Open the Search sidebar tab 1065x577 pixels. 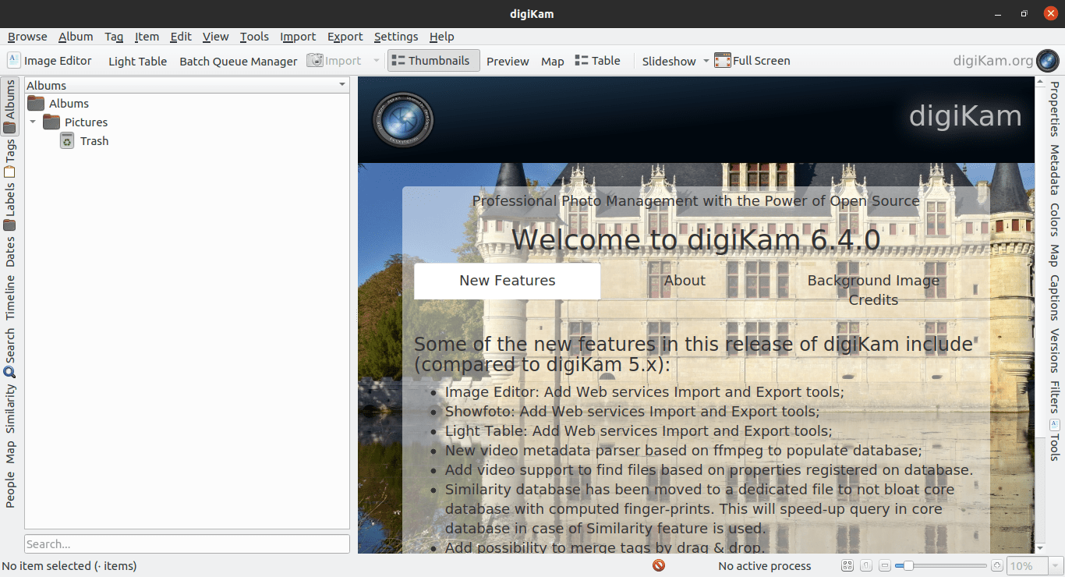click(10, 352)
